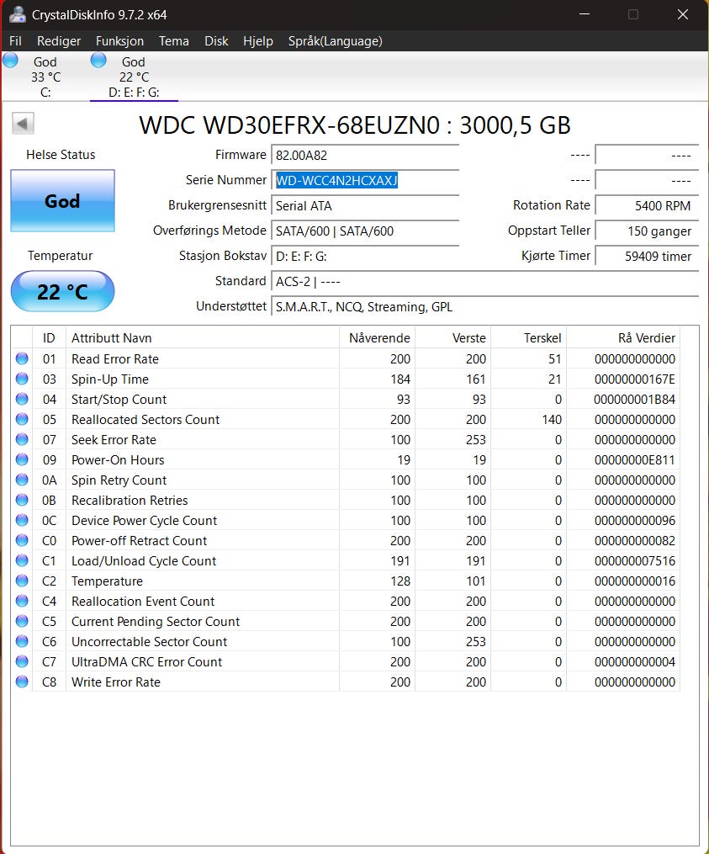The height and width of the screenshot is (854, 709).
Task: Click the Oppstart Teller field 150 ganger
Action: [x=647, y=231]
